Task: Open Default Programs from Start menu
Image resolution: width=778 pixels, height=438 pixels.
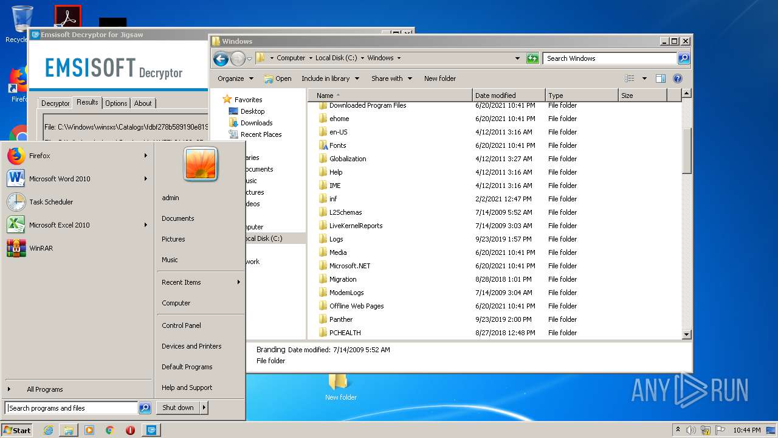Action: tap(187, 367)
